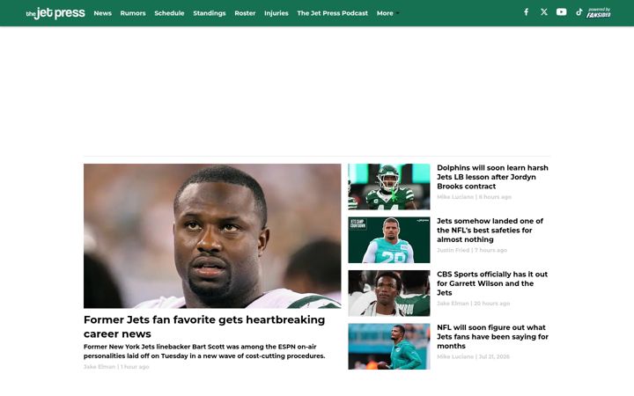This screenshot has height=396, width=634.
Task: Open thumbnail of Dolphins player holding football
Action: coord(389,347)
